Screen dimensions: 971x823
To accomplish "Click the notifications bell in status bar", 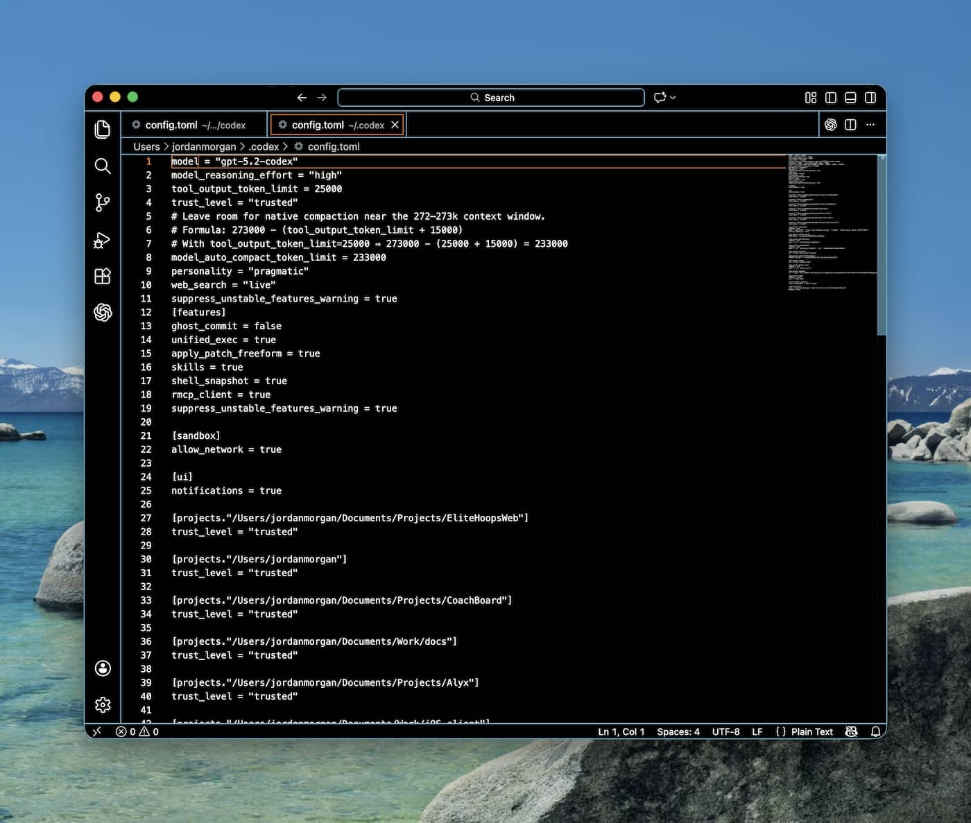I will [x=875, y=731].
